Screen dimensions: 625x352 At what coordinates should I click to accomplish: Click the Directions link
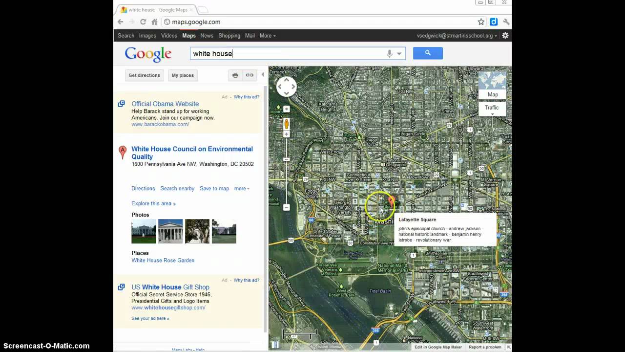coord(143,189)
